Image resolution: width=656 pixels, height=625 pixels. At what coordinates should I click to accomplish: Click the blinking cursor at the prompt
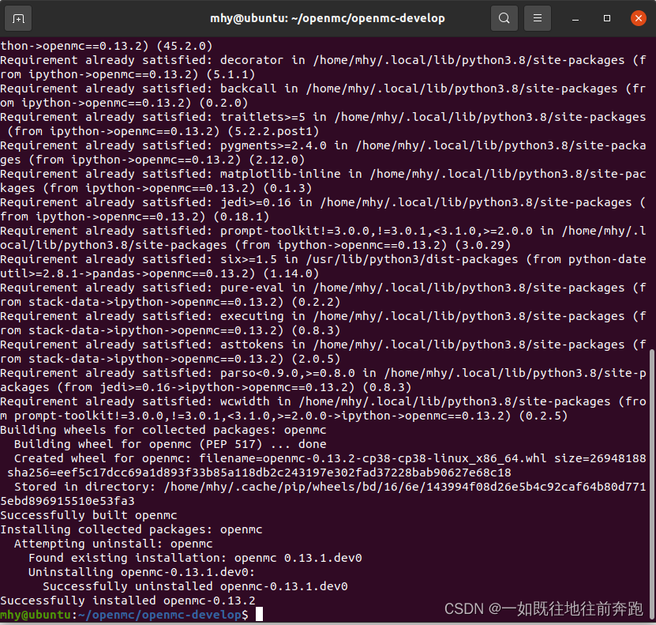tap(258, 615)
